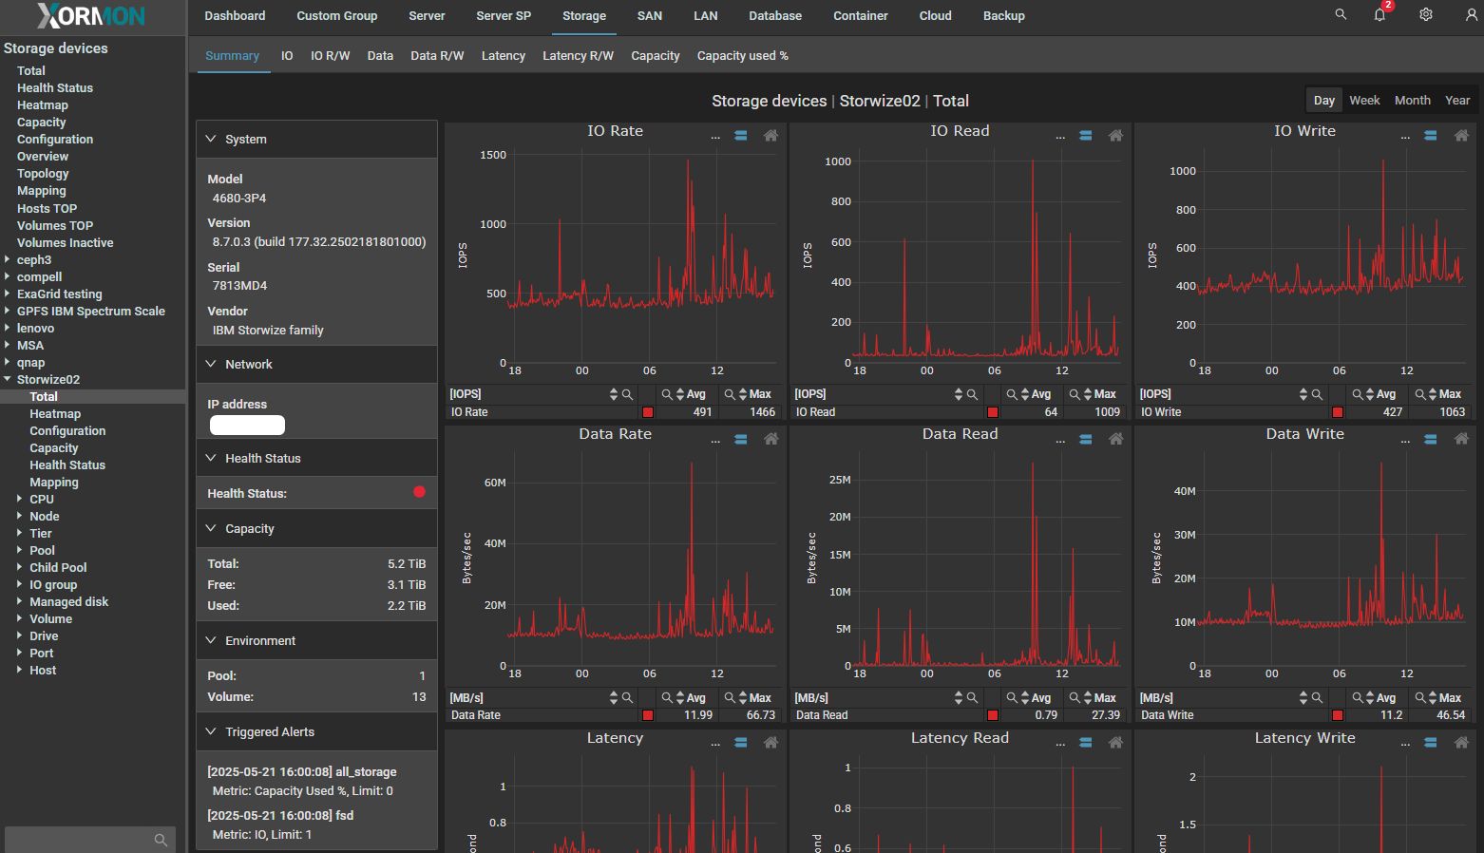The height and width of the screenshot is (853, 1484).
Task: Click the home icon on IO Write chart
Action: pyautogui.click(x=1461, y=136)
